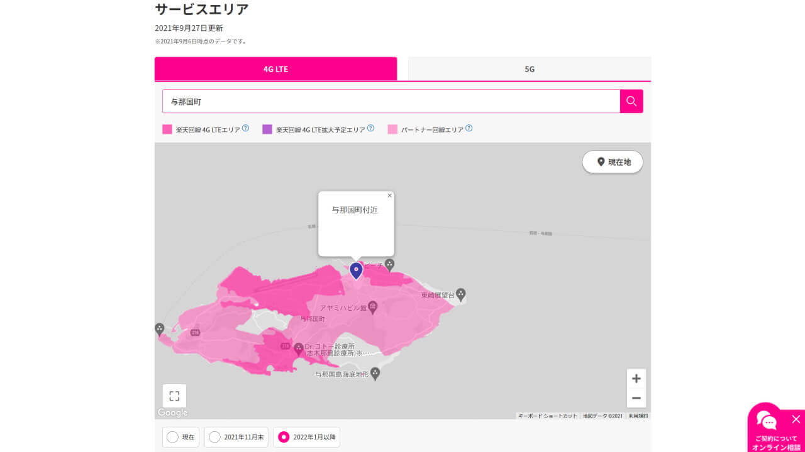Click the magenta 楽天回線 legend color swatch
Viewport: 805px width, 452px height.
[167, 129]
